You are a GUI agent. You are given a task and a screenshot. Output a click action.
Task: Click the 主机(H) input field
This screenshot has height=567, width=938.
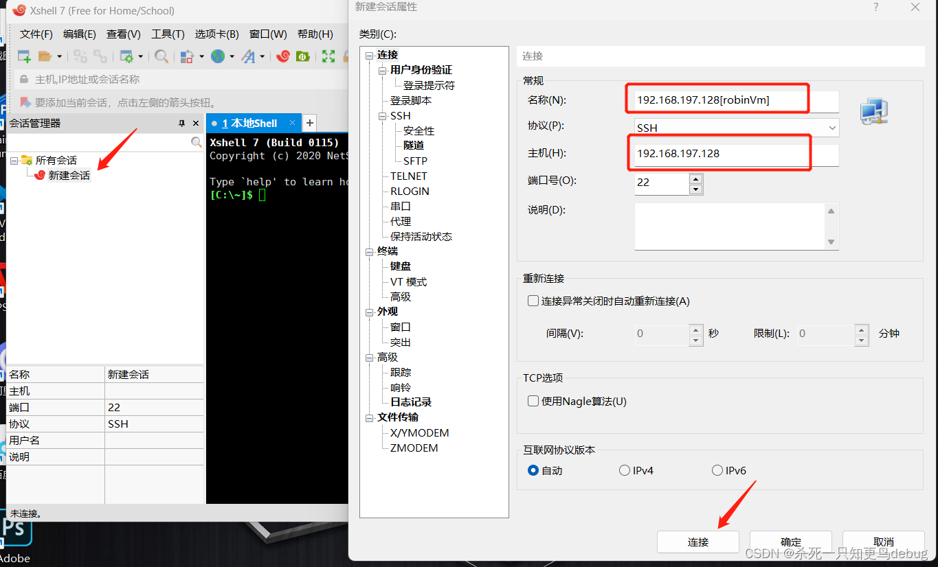click(737, 154)
